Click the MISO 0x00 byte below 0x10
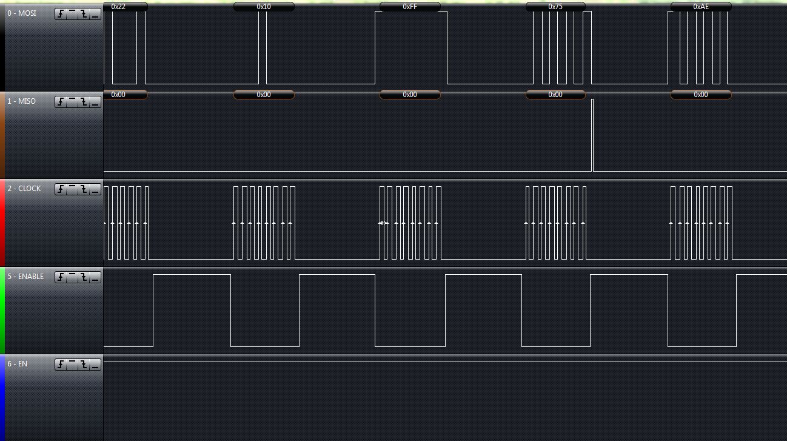The height and width of the screenshot is (441, 787). point(264,95)
